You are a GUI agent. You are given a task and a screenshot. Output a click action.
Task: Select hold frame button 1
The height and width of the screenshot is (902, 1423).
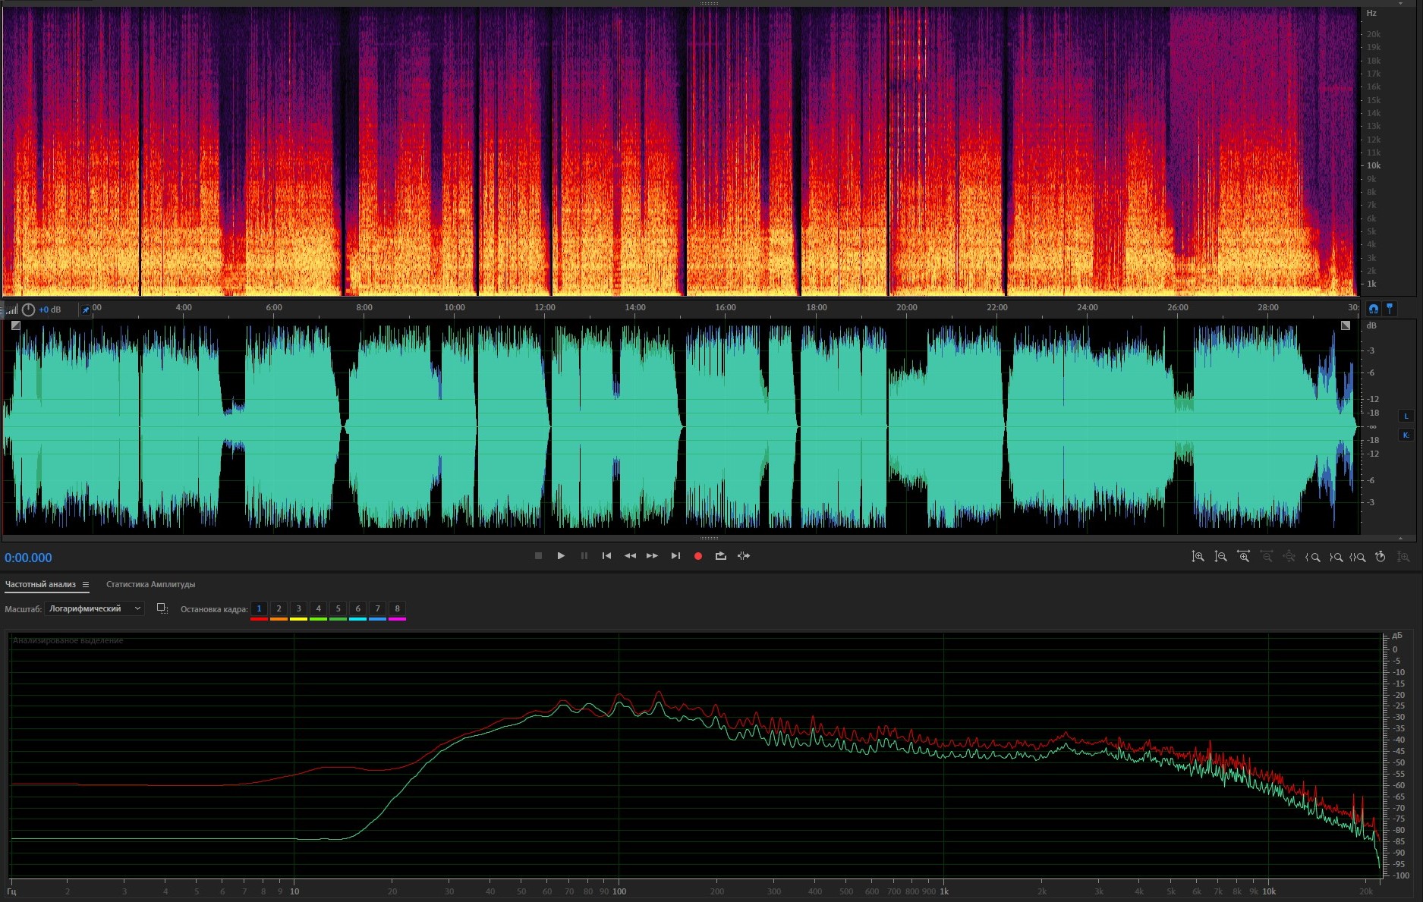coord(259,608)
